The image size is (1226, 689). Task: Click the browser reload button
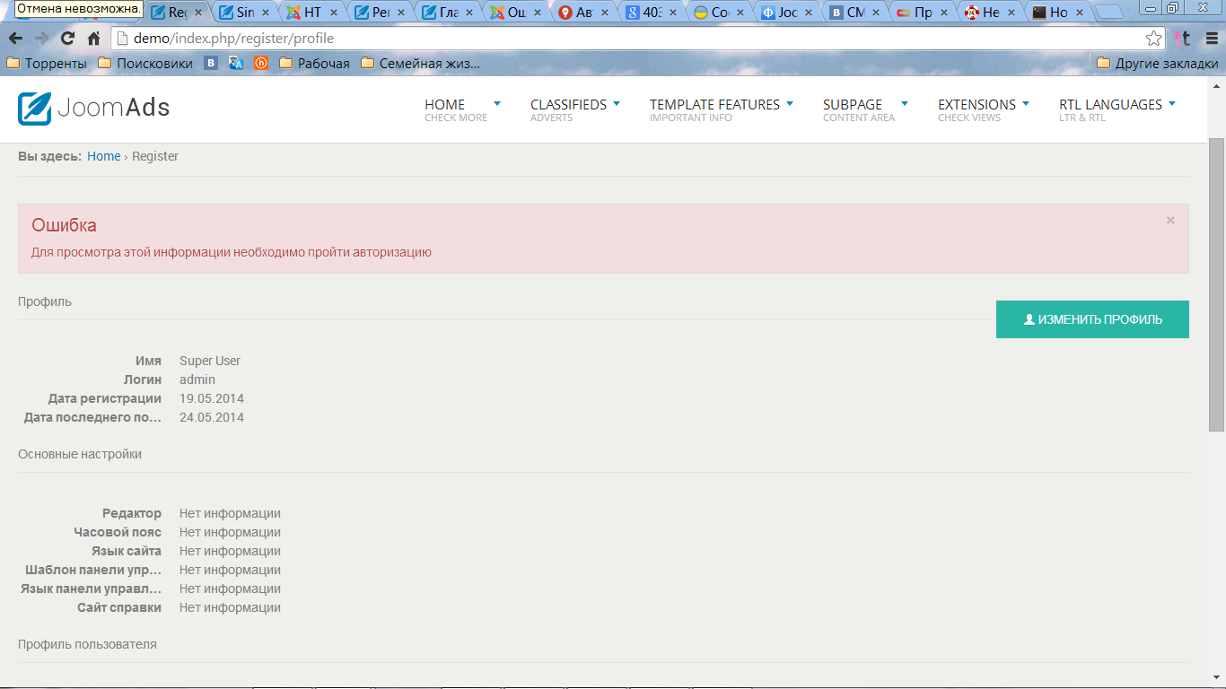[67, 39]
